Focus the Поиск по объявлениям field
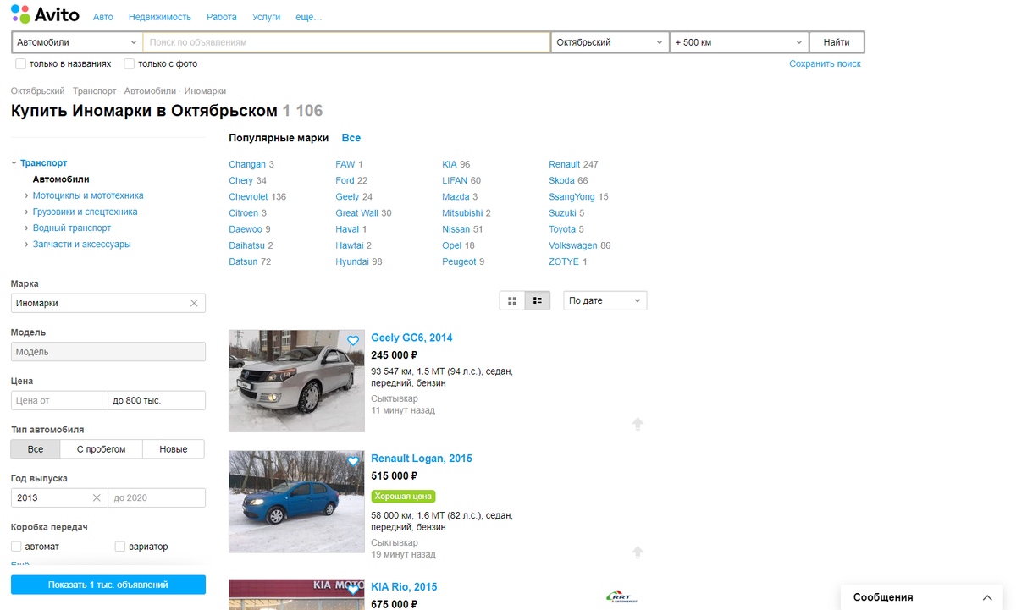The image size is (1016, 610). 346,42
